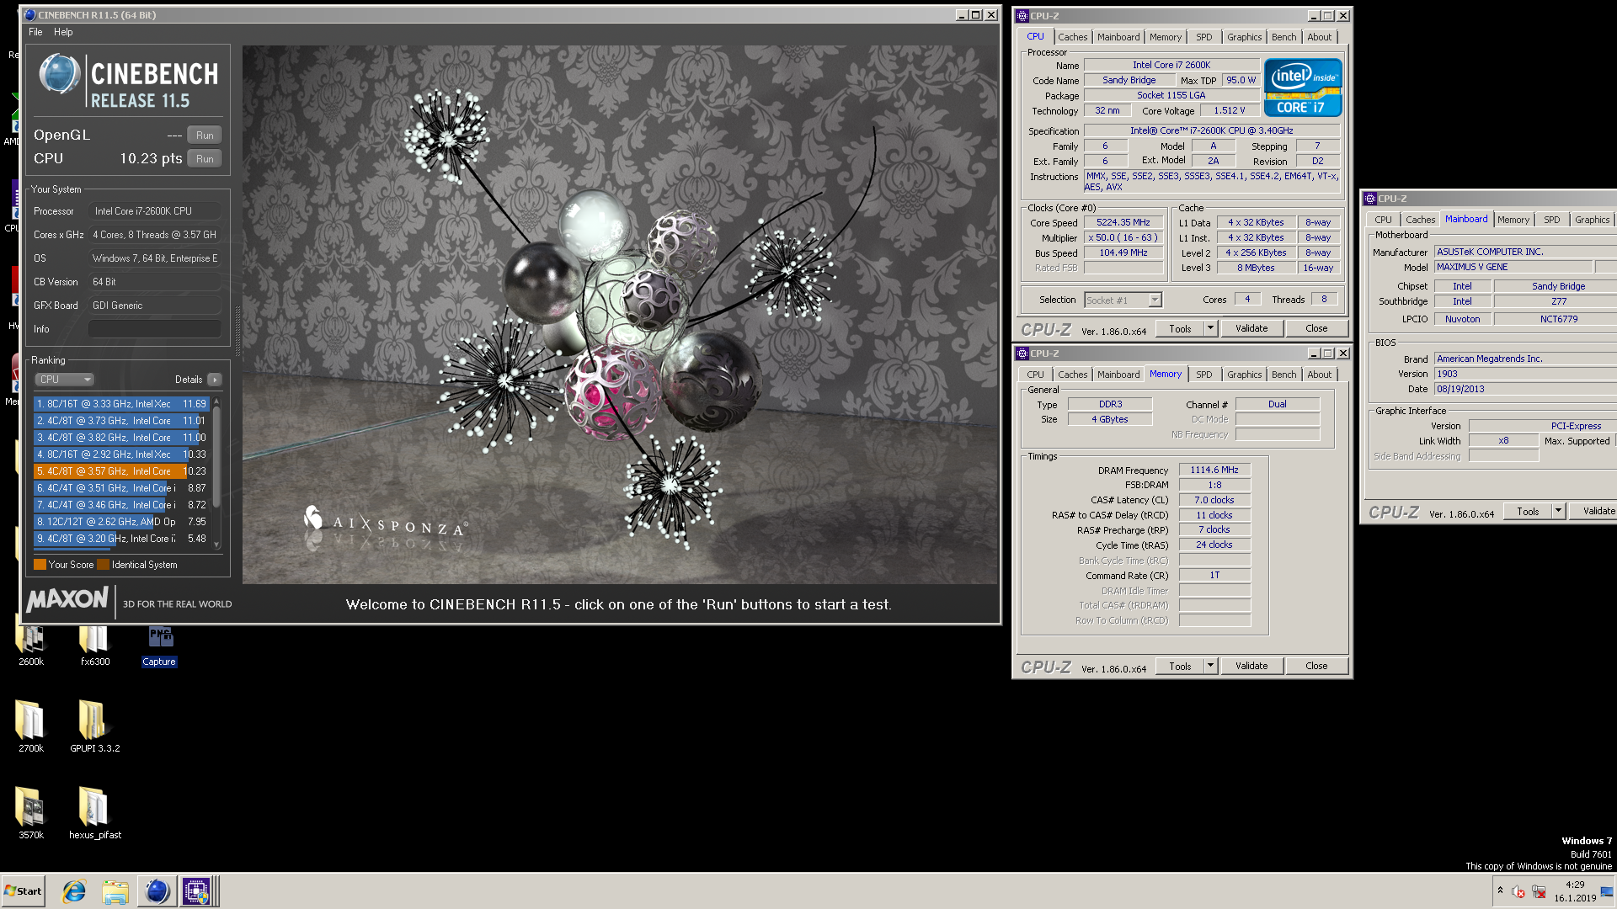Select the Capture PNG file icon
The image size is (1617, 909).
tap(159, 644)
